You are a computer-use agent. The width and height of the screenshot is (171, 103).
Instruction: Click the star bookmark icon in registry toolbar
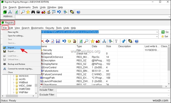pyautogui.click(x=92, y=41)
